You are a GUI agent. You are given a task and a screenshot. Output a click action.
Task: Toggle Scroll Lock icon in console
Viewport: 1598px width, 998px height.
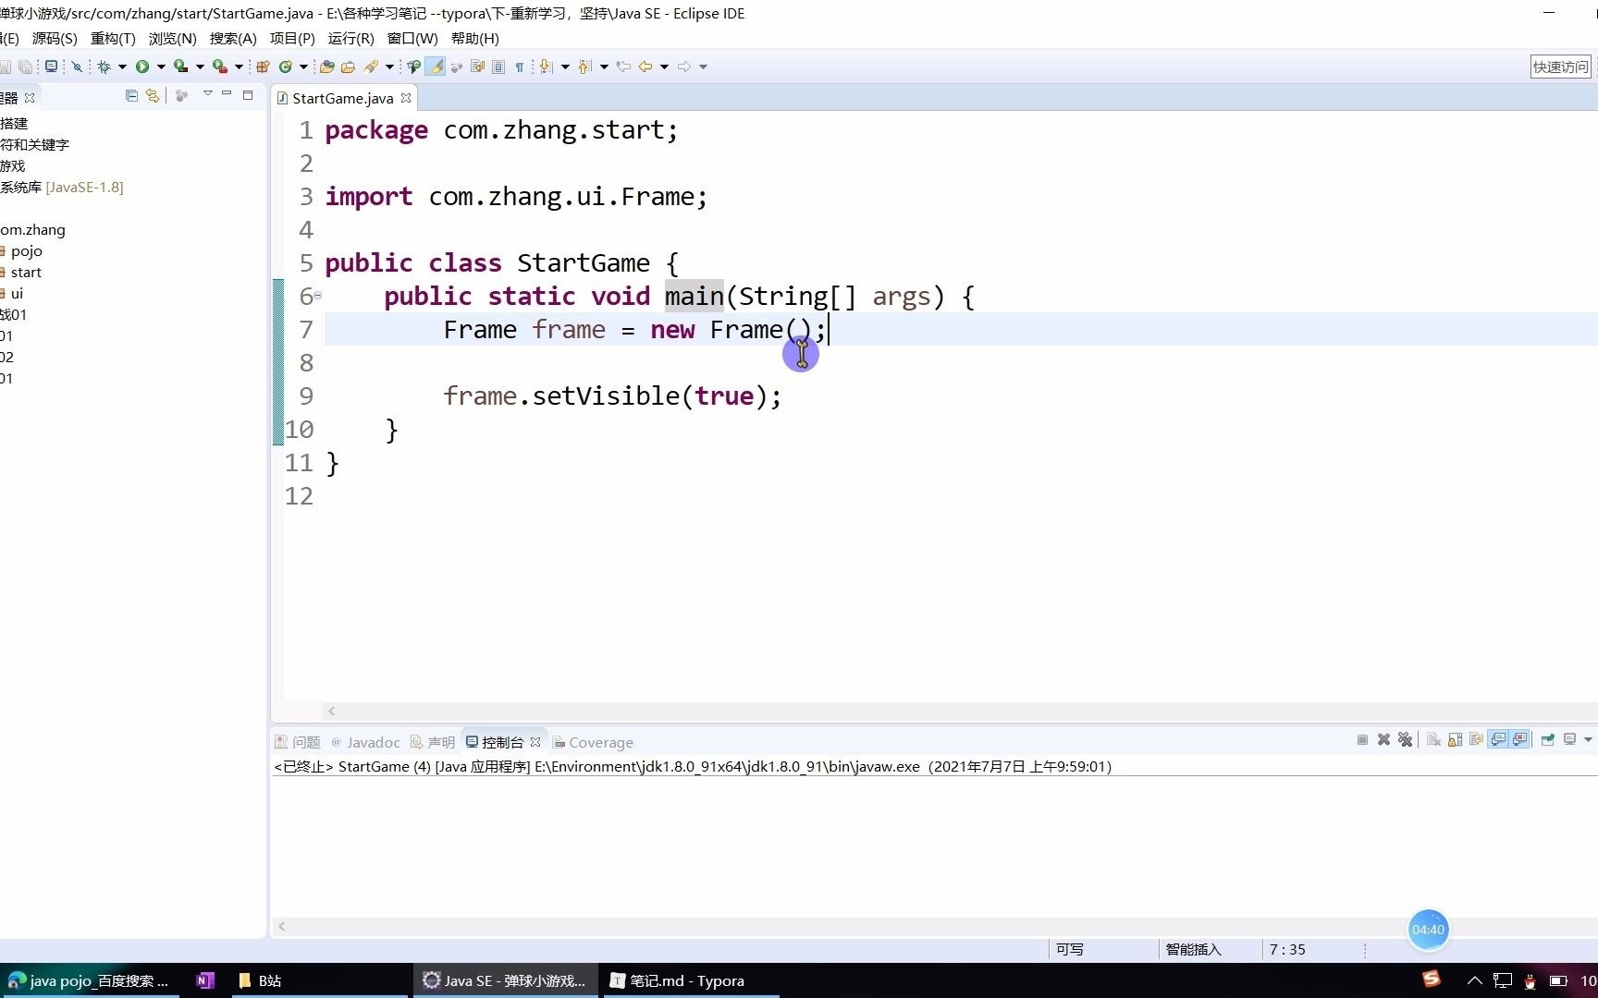[x=1455, y=739]
